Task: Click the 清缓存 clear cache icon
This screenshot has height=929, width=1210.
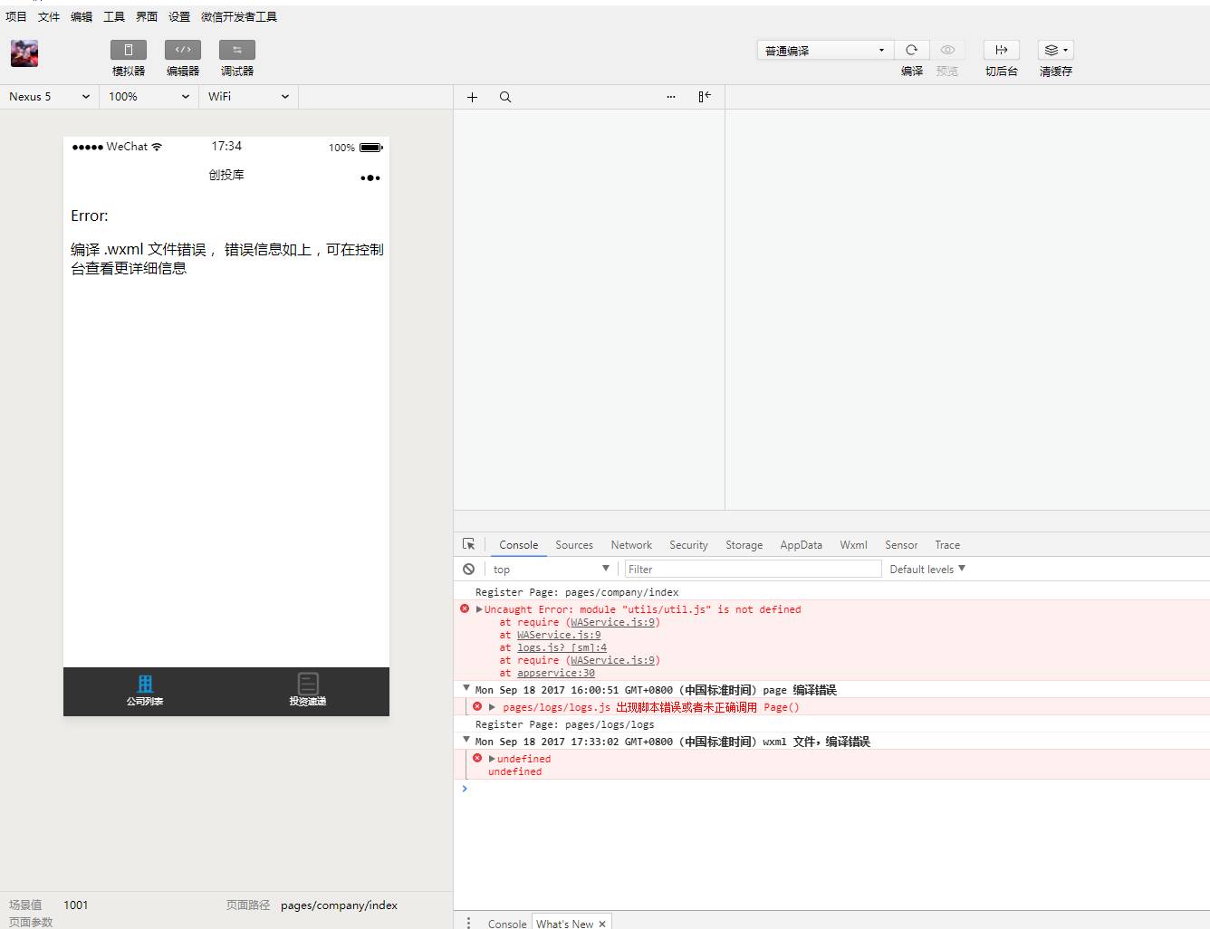Action: (x=1056, y=50)
